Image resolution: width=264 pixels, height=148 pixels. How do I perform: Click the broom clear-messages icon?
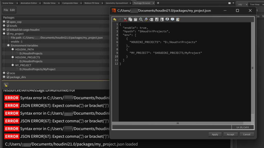click(x=6, y=85)
